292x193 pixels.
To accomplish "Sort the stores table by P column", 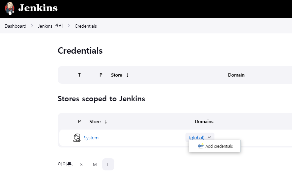I will [79, 121].
